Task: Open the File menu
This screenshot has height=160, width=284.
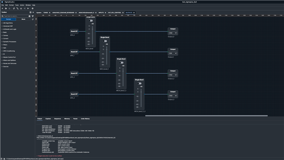Action: pyautogui.click(x=3, y=5)
